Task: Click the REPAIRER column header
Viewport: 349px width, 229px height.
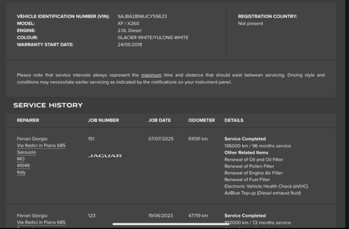Action: click(x=28, y=121)
